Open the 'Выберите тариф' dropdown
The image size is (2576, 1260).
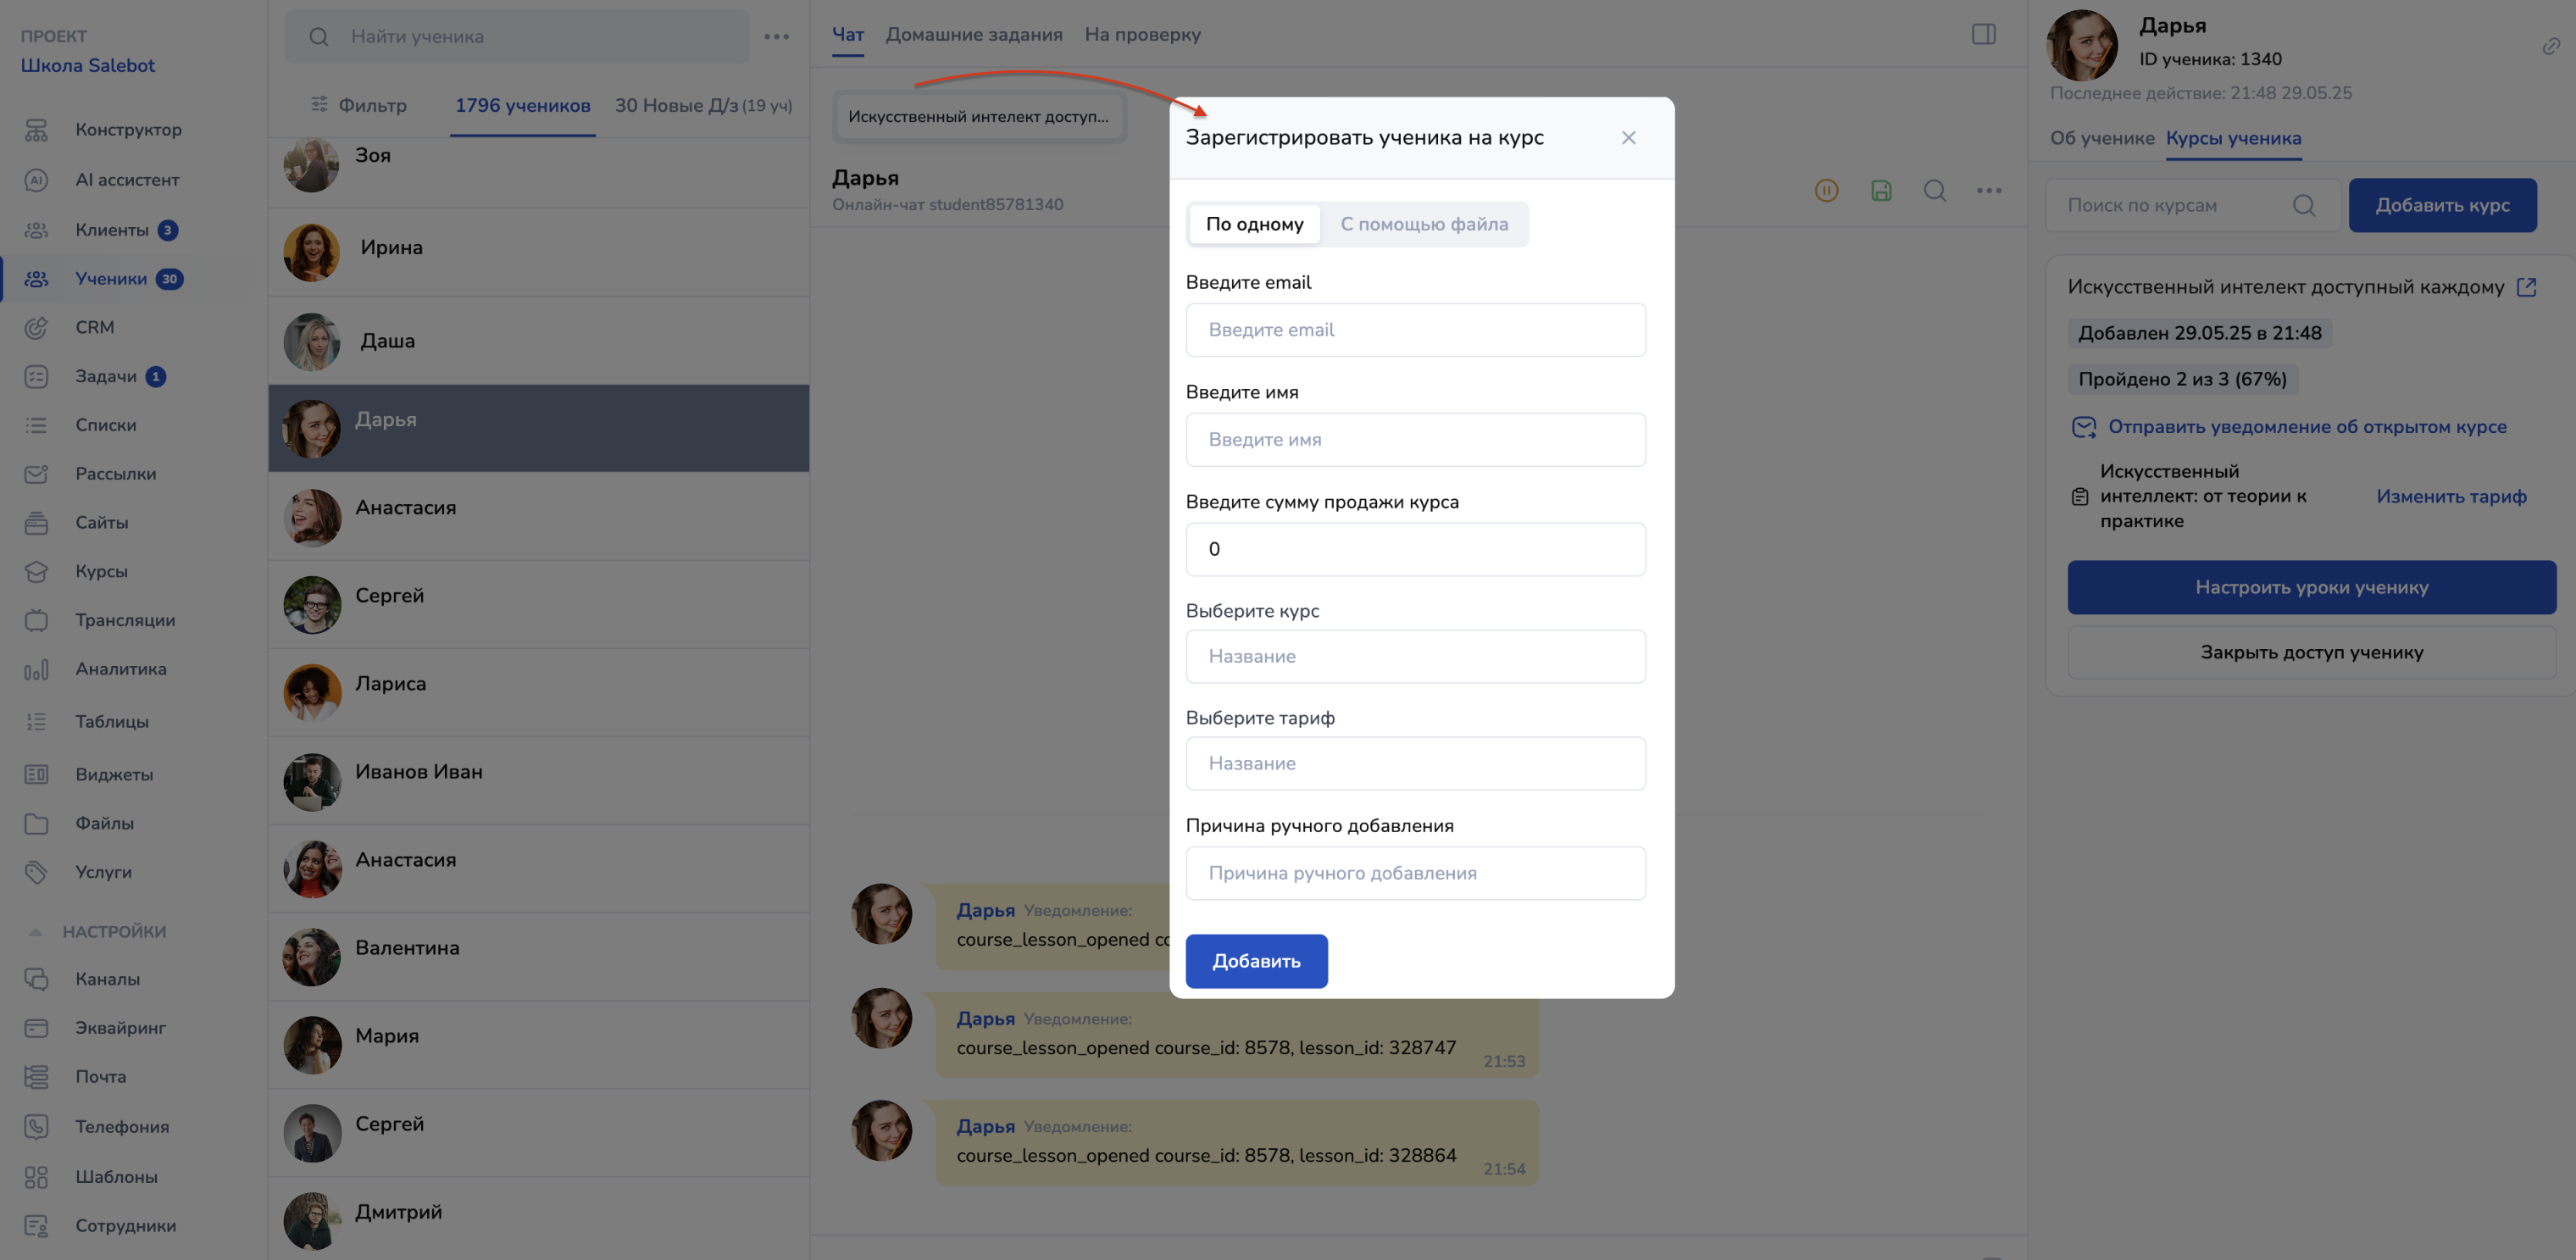(1415, 763)
